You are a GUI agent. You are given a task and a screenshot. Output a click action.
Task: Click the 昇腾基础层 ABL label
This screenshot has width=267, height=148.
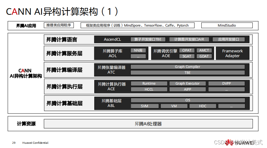111,103
